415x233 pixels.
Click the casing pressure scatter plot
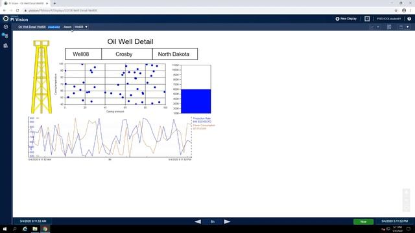(111, 87)
